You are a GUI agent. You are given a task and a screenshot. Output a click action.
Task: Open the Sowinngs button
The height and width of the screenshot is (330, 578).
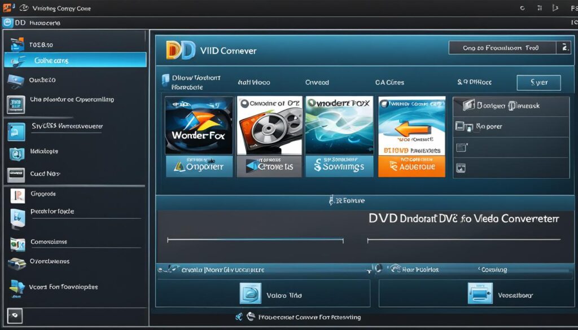tap(339, 166)
